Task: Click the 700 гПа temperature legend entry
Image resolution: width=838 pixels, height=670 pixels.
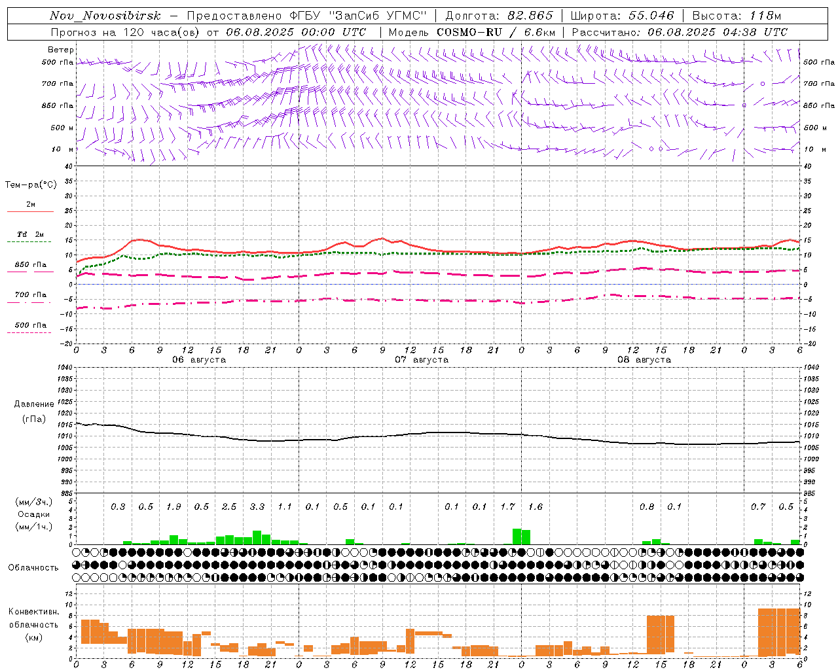Action: pos(31,295)
